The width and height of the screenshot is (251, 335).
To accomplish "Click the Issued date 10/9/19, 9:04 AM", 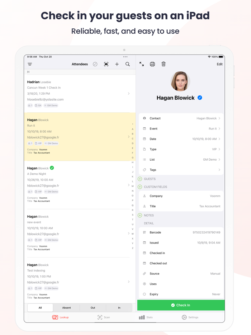I will click(209, 243).
